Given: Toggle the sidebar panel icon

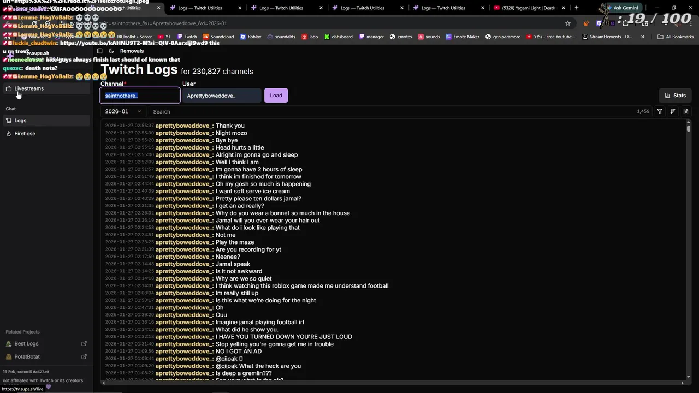Looking at the screenshot, I should tap(99, 51).
